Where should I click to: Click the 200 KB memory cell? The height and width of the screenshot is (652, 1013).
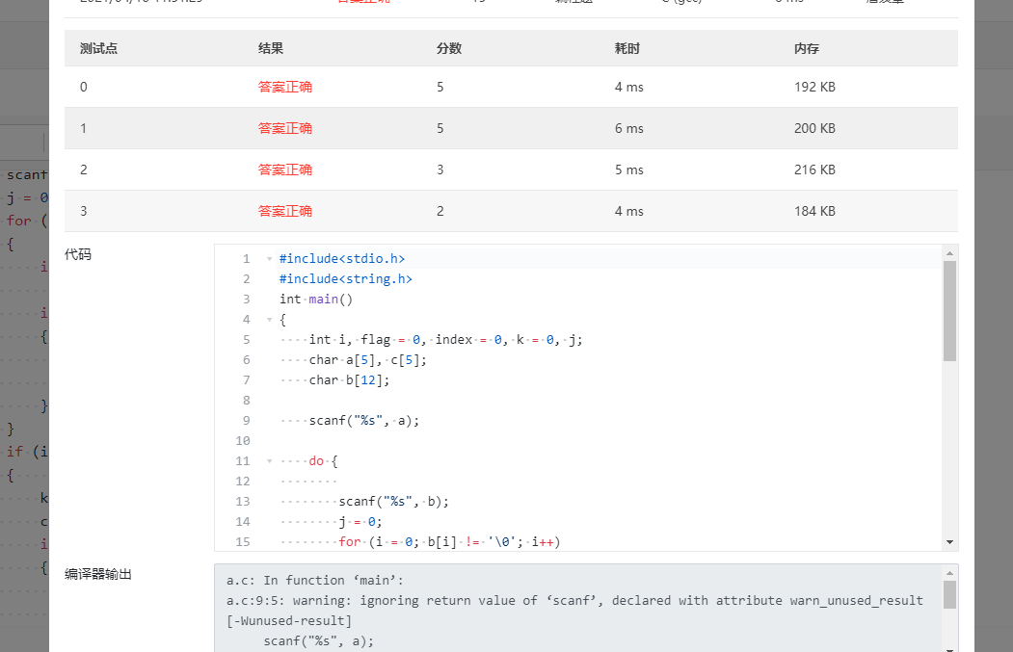(814, 128)
